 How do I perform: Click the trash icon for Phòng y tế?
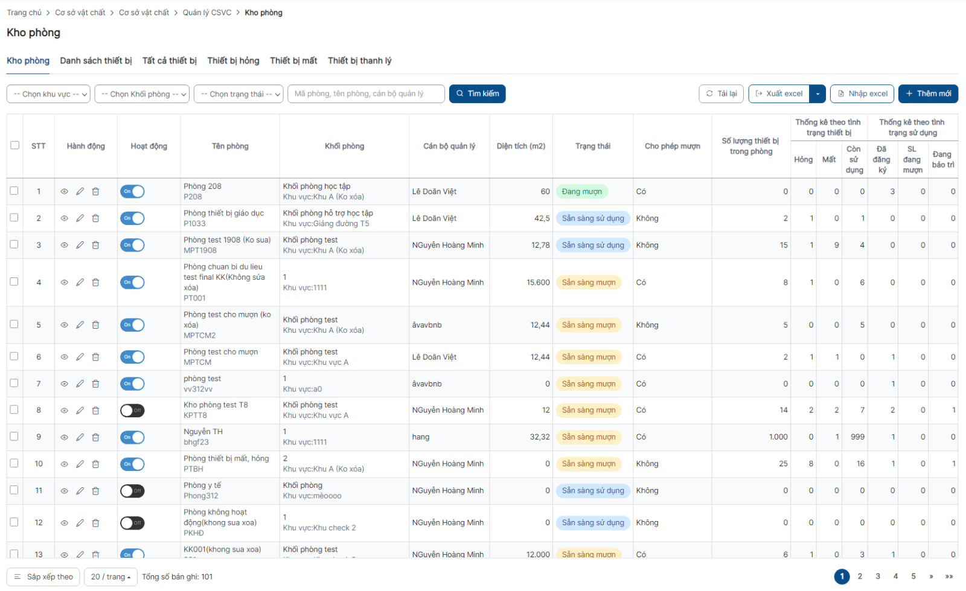pos(95,491)
